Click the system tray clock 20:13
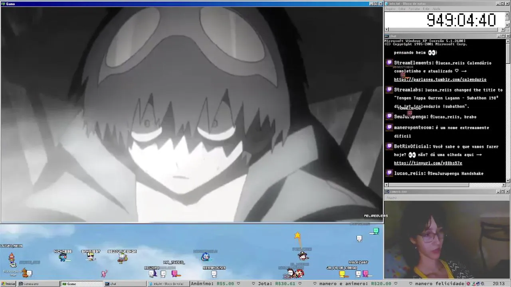 (498, 284)
